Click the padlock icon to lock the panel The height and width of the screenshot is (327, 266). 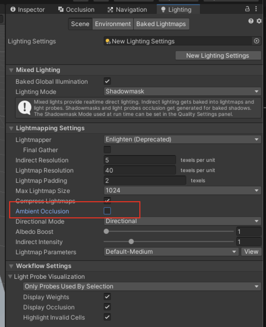[x=247, y=9]
